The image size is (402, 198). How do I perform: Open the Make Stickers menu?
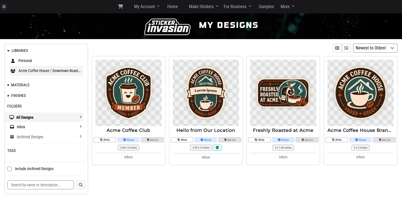click(x=204, y=6)
